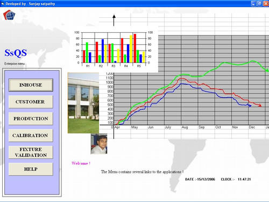The width and height of the screenshot is (269, 202).
Task: Click the restore window button
Action: point(260,4)
